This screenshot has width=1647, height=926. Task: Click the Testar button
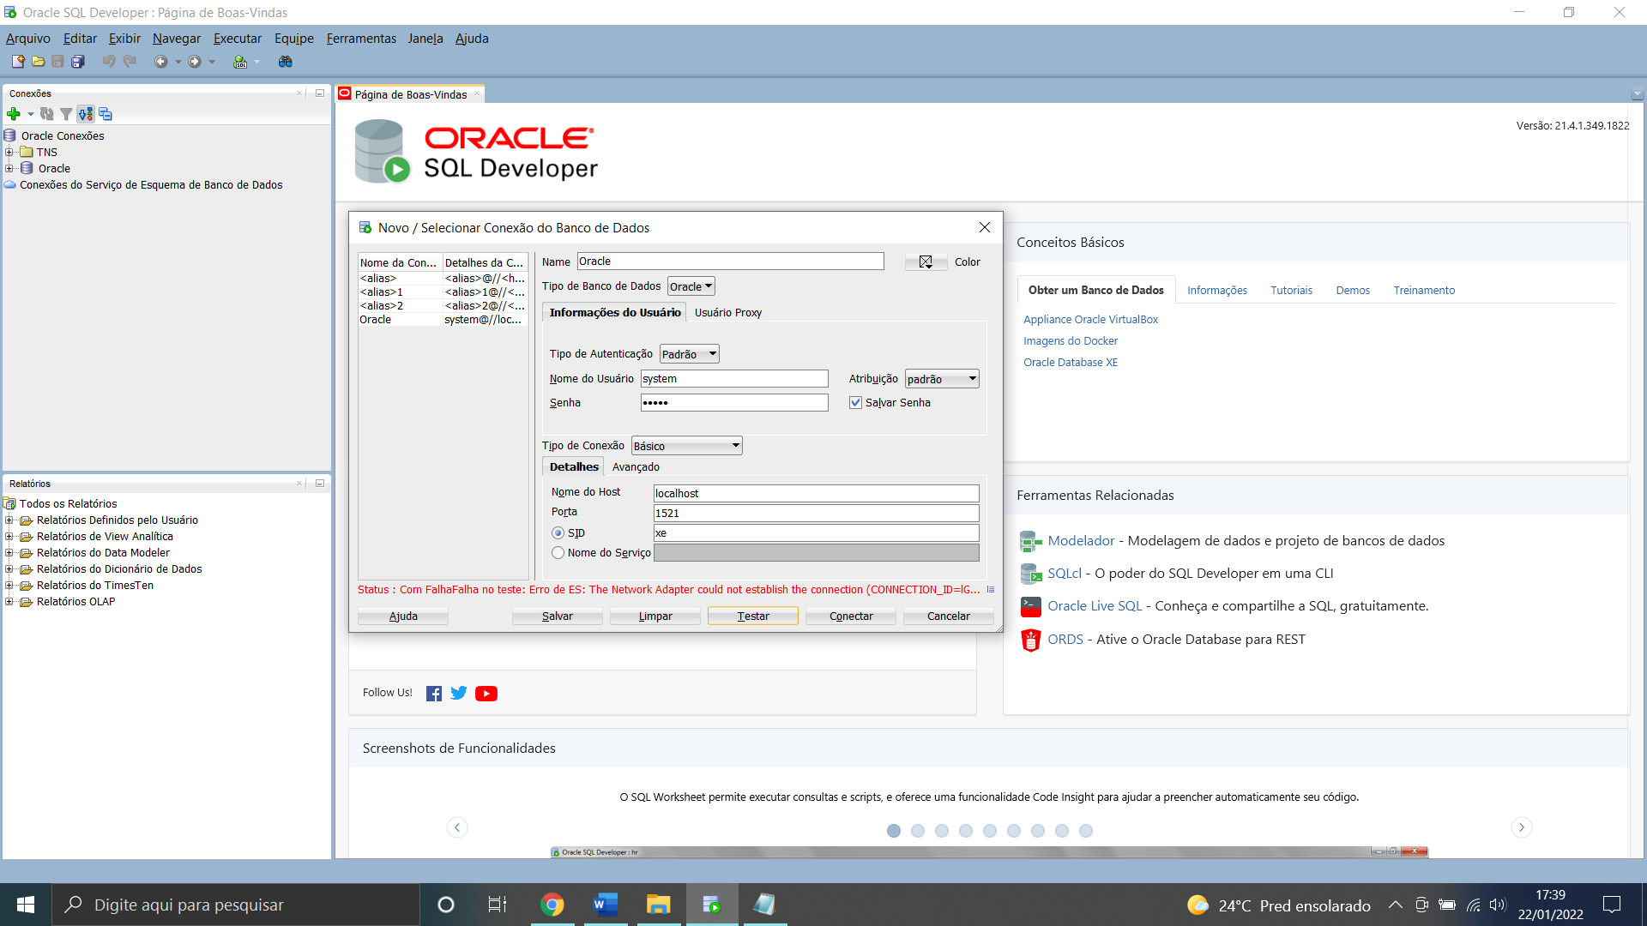click(x=753, y=616)
